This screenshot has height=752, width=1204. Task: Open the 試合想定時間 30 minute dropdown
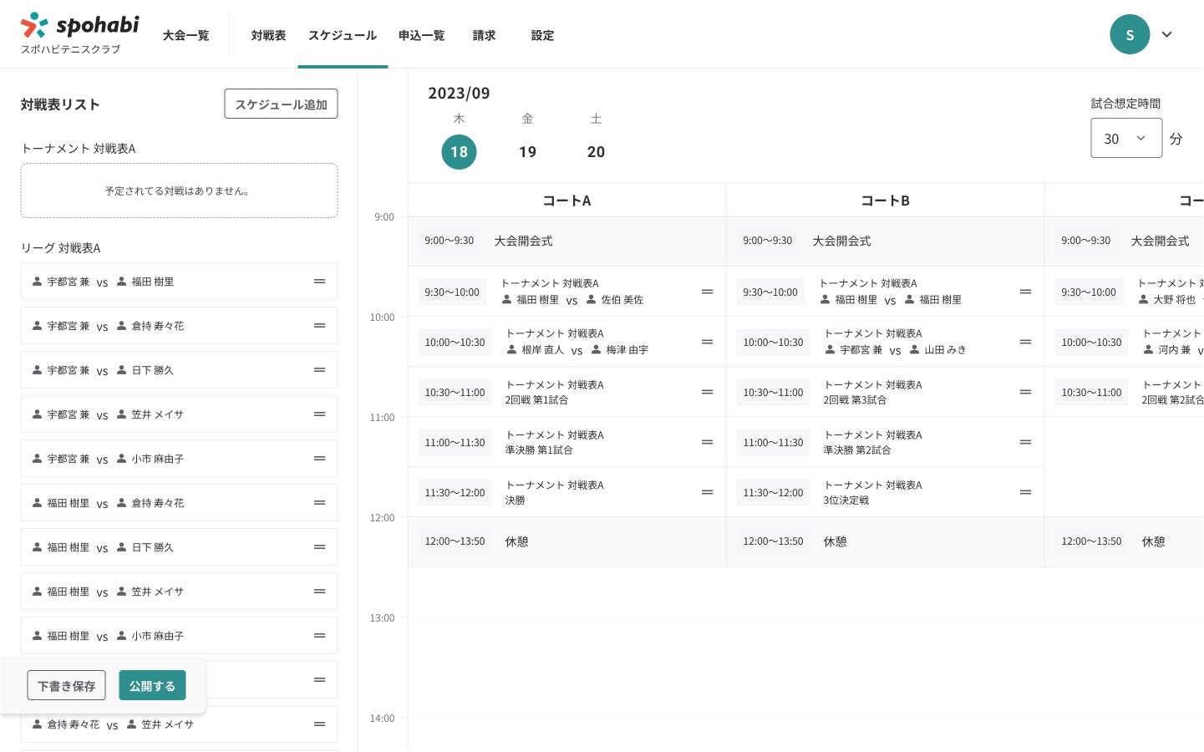(x=1125, y=138)
